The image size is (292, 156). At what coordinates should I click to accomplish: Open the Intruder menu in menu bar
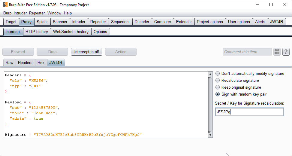[x=20, y=13]
